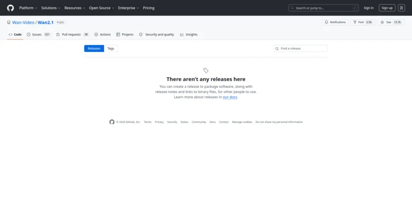412x202 pixels.
Task: Click the Public visibility label
Action: pos(60,23)
